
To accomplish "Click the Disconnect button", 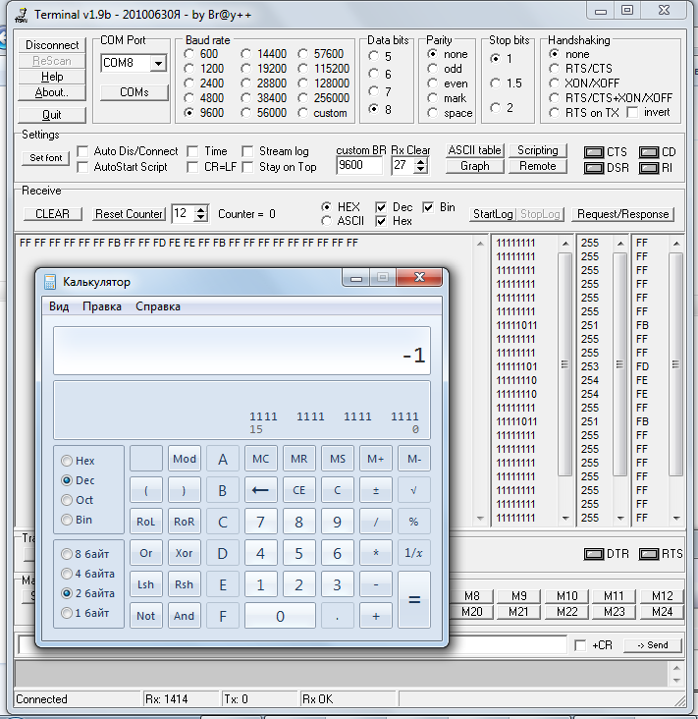I will pos(52,45).
